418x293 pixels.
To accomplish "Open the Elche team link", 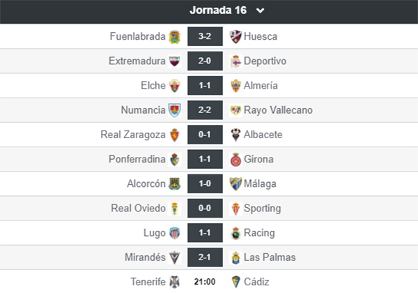I will (x=153, y=86).
